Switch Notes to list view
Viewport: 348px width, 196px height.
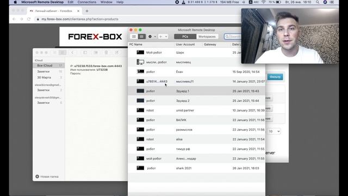click(x=54, y=53)
